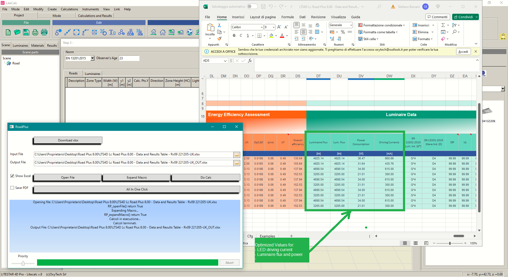This screenshot has width=508, height=277.
Task: Click AutoSum sigma icon in Excel
Action: coord(443,25)
